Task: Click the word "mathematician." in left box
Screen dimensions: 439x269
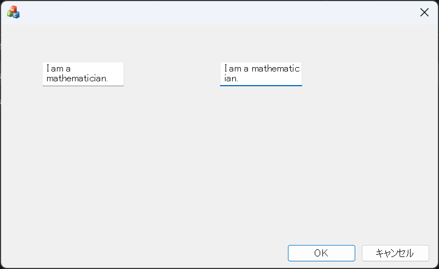Action: point(77,79)
